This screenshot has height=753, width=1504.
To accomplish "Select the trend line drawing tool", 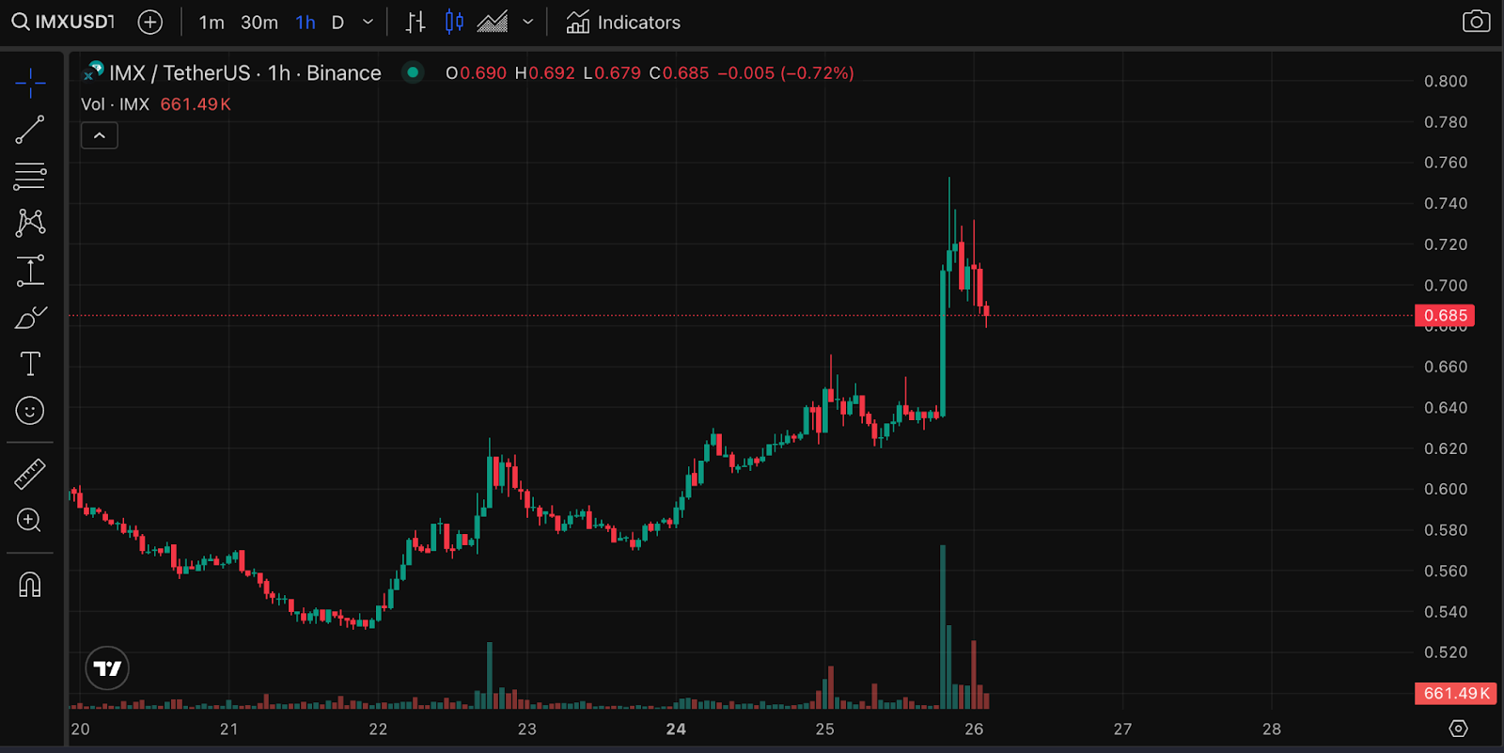I will tap(30, 130).
